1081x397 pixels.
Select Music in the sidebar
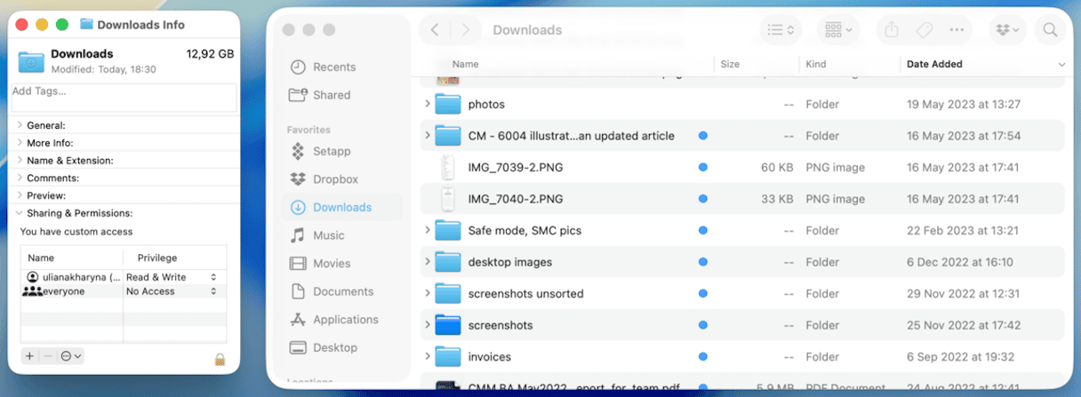(328, 235)
